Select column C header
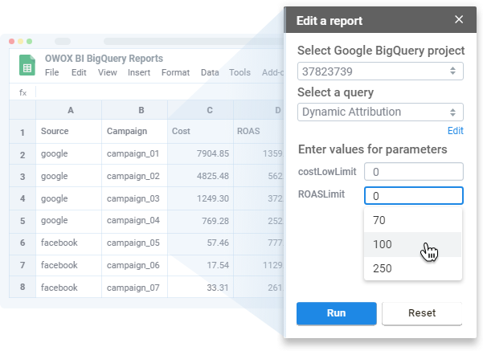This screenshot has width=483, height=351. pos(209,110)
